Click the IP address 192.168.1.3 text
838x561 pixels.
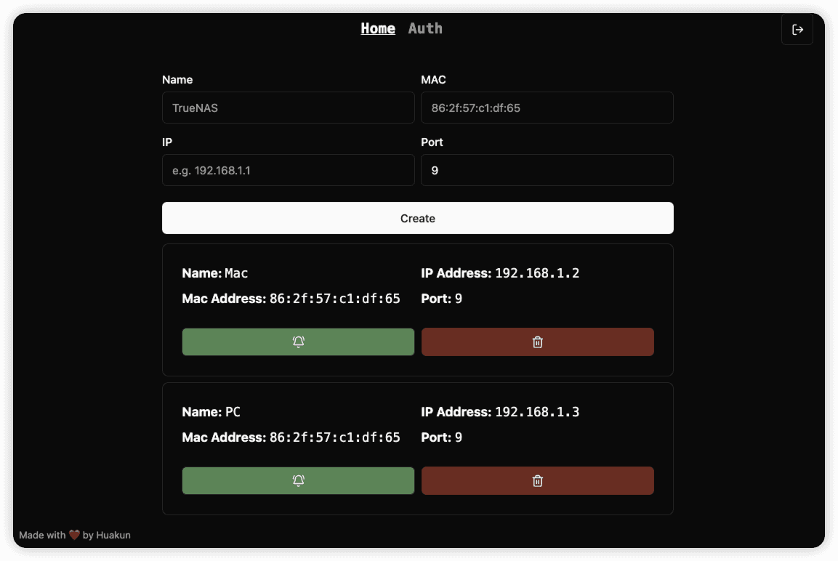point(537,412)
